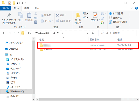The width and height of the screenshot is (139, 101).
Task: Click the Paste shortcut small icon
Action: [x=36, y=22]
